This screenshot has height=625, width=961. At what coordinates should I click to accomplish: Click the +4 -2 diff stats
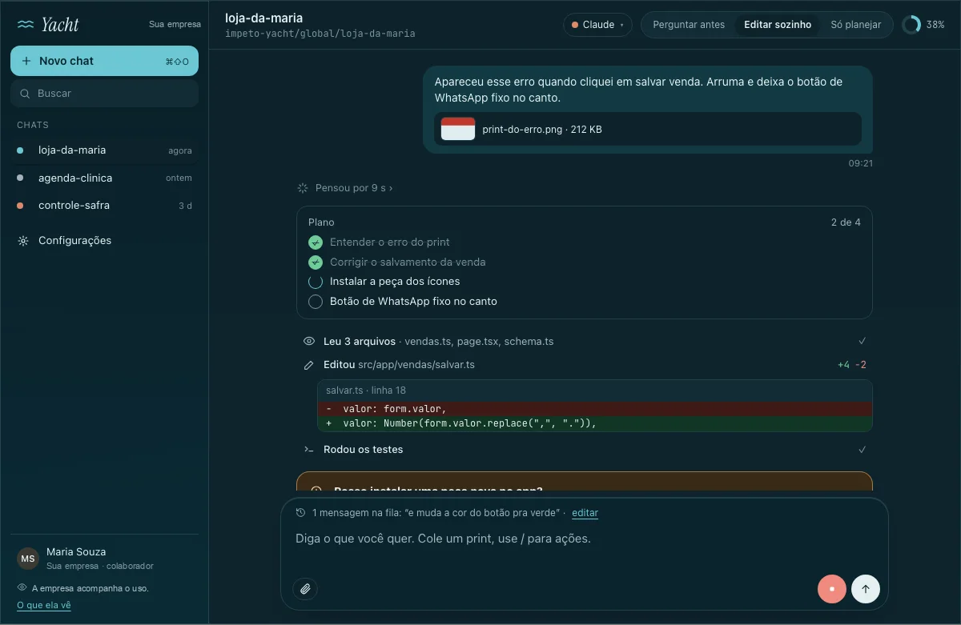(852, 365)
